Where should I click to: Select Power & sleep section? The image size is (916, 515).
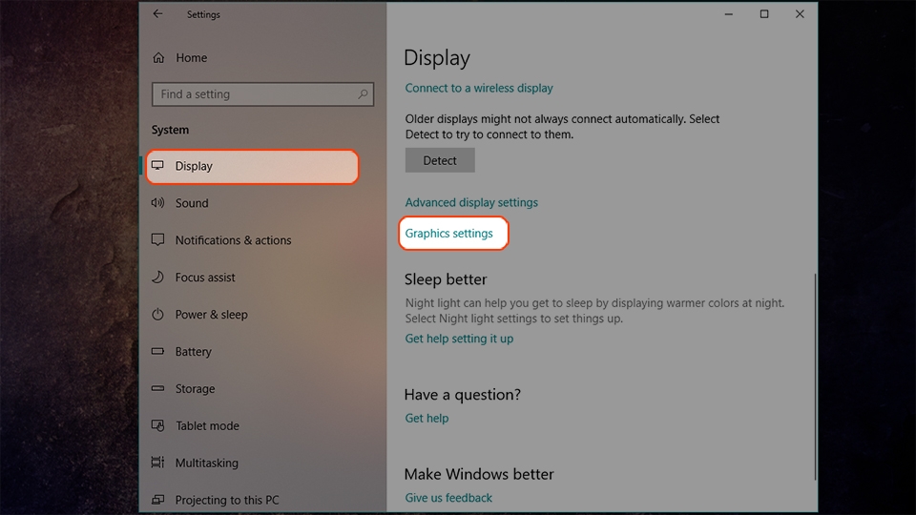point(212,314)
